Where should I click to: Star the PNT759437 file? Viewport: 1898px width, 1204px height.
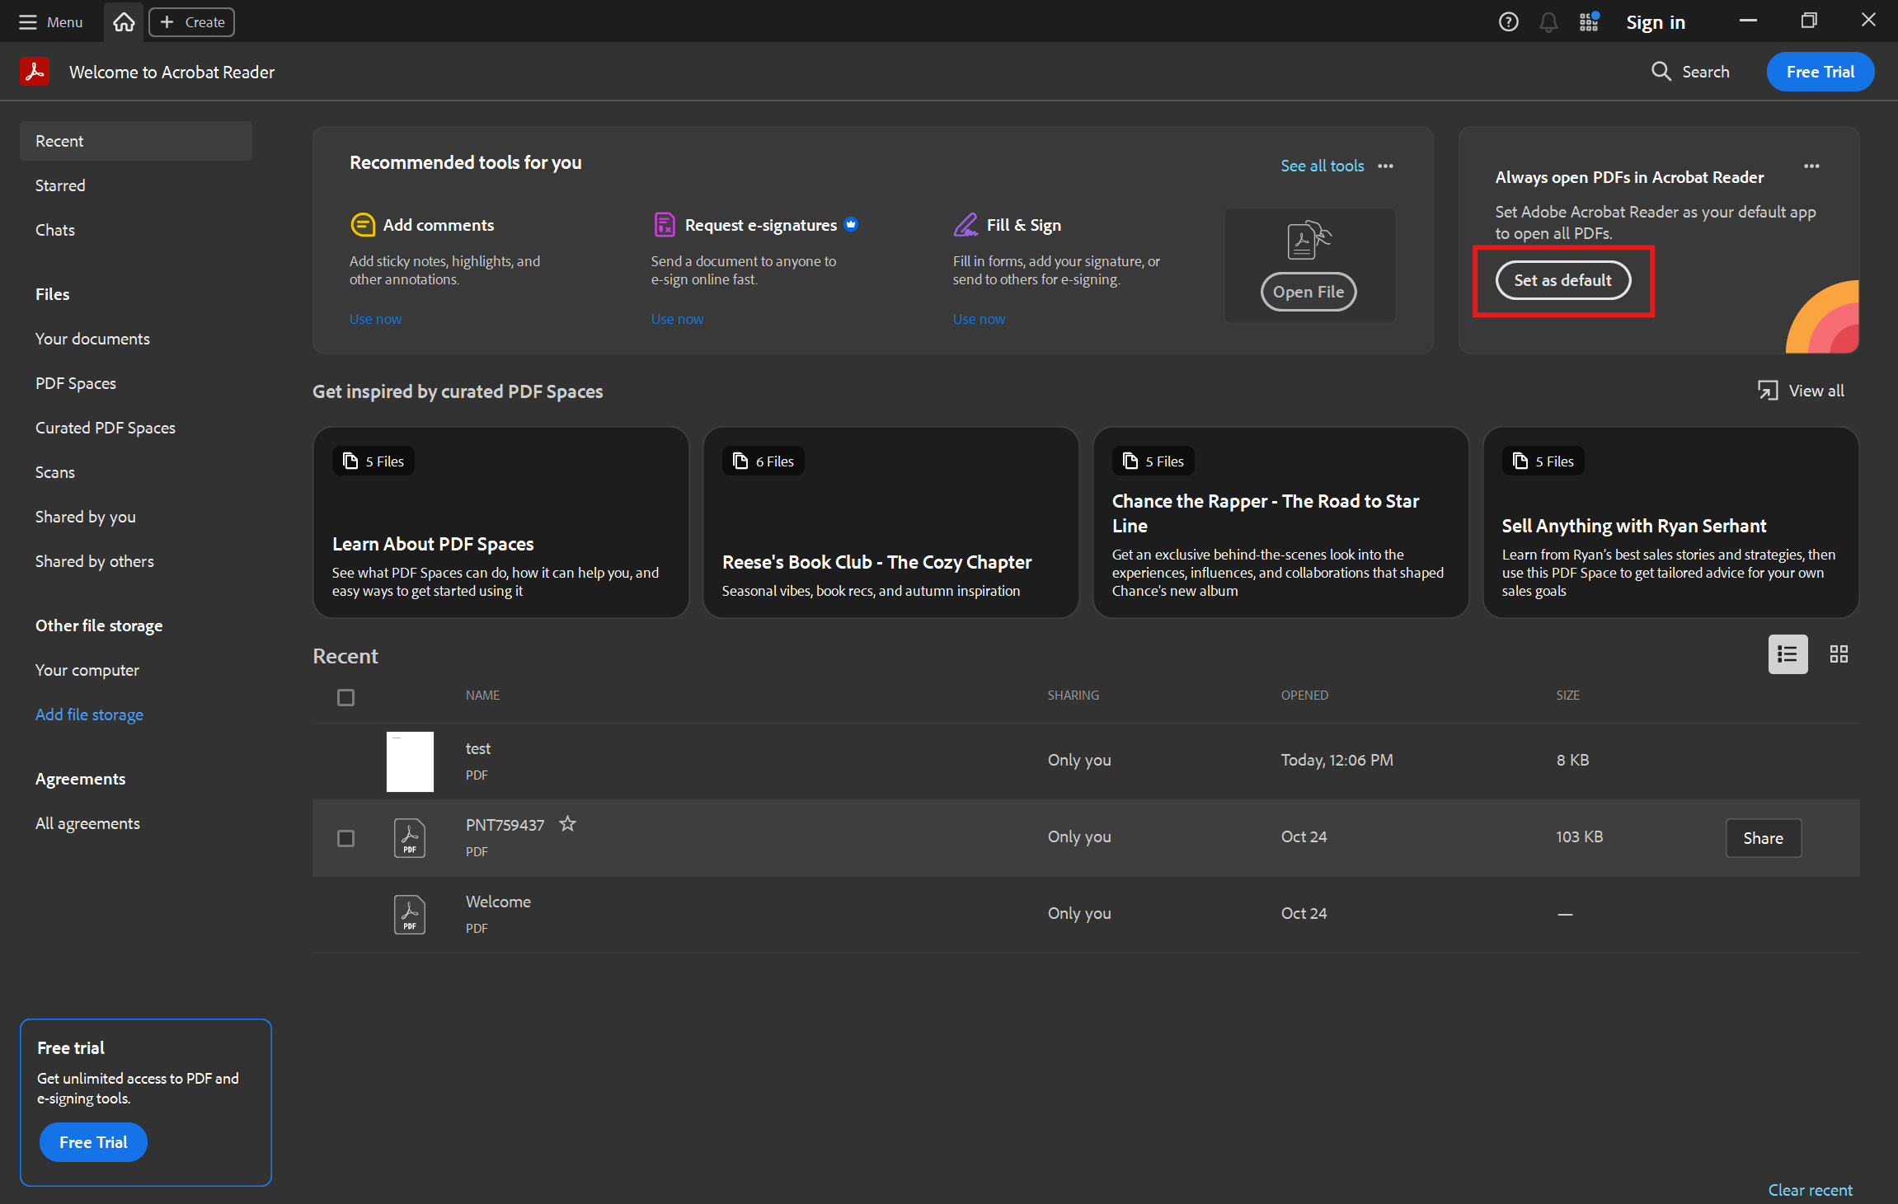(567, 824)
